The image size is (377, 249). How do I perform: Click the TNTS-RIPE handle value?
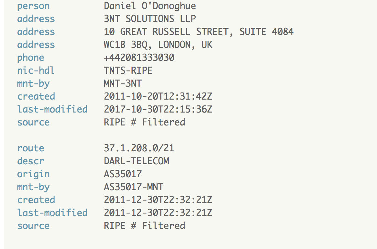tap(128, 70)
